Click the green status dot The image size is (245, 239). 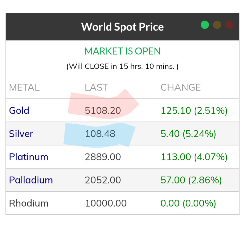point(205,25)
